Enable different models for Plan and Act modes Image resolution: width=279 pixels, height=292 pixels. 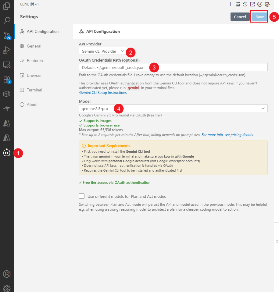(82, 196)
